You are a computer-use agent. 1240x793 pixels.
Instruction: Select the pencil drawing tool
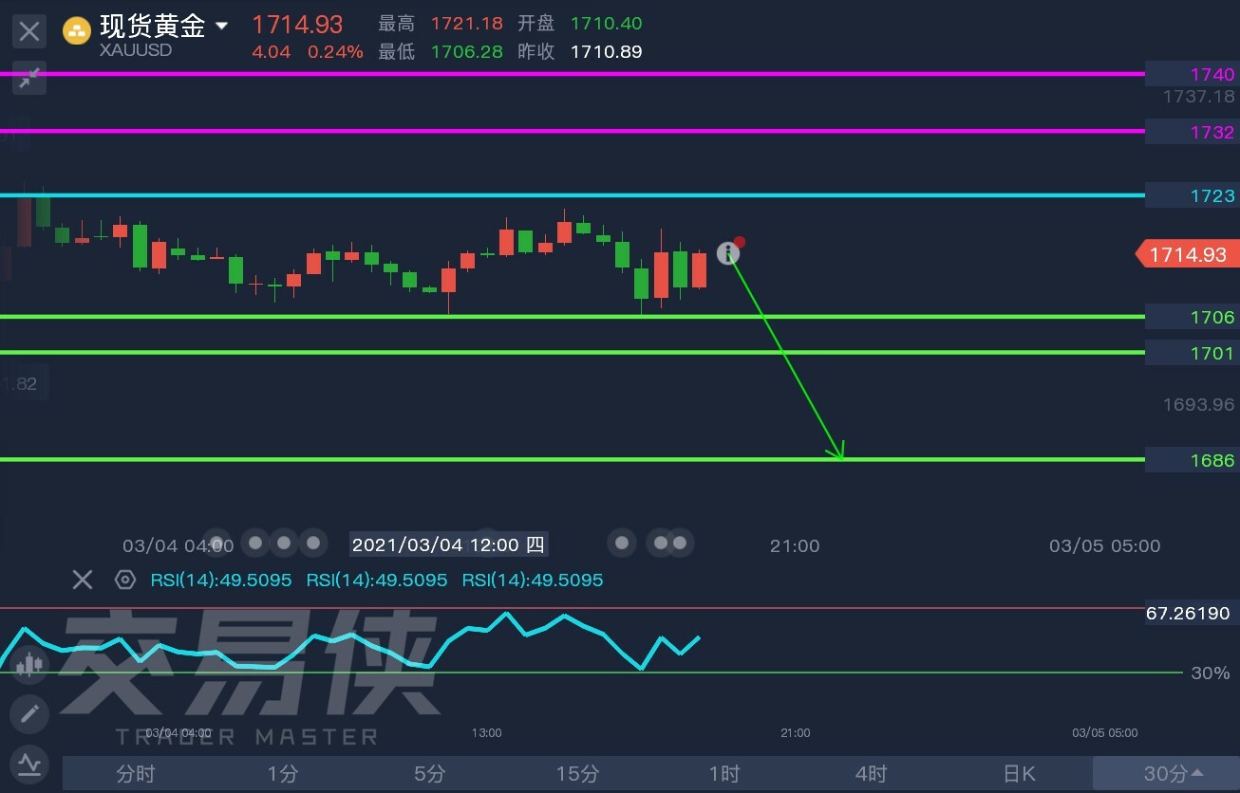point(29,713)
